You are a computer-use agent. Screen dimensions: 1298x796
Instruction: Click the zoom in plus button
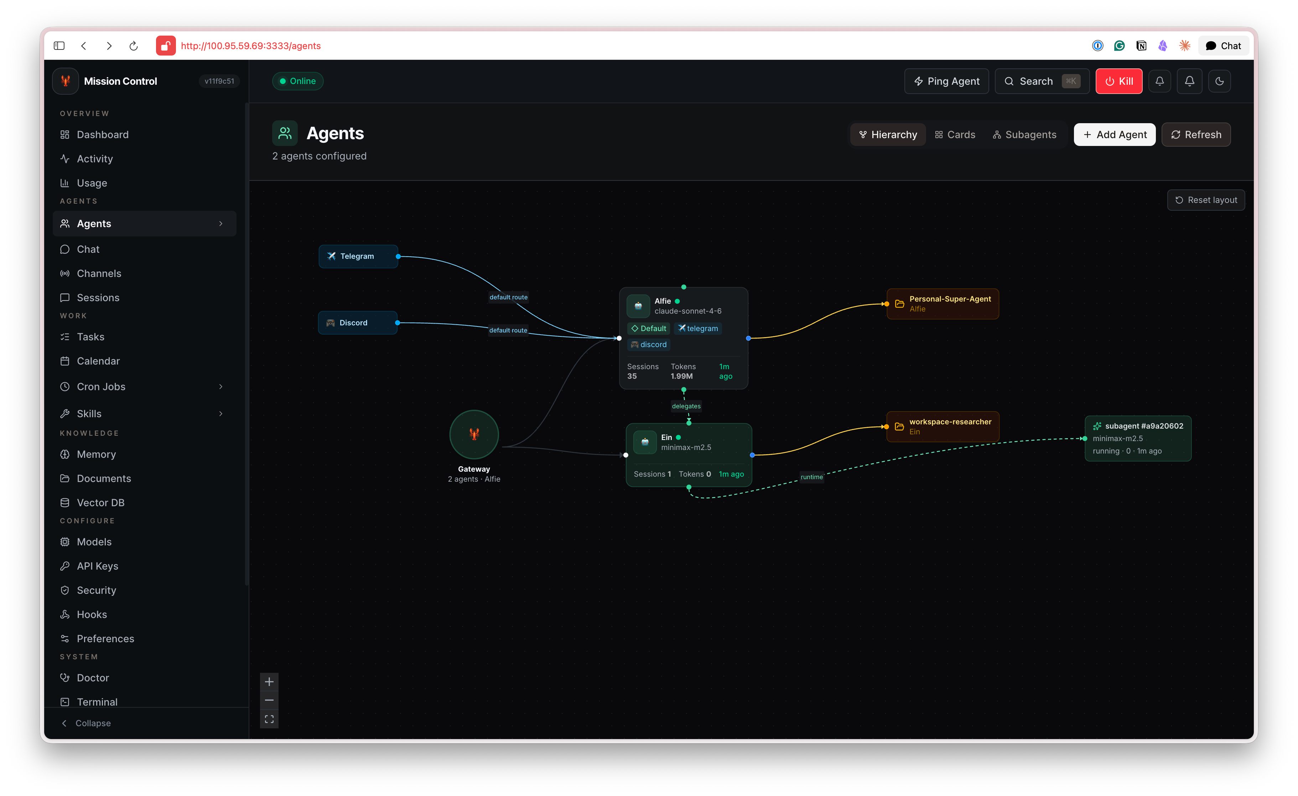pyautogui.click(x=269, y=682)
